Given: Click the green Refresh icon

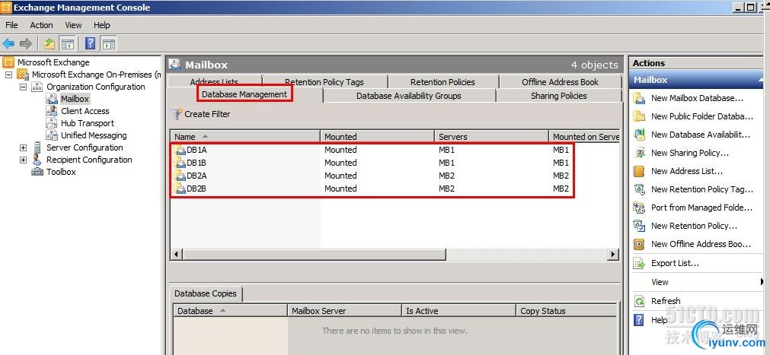Looking at the screenshot, I should tap(639, 301).
